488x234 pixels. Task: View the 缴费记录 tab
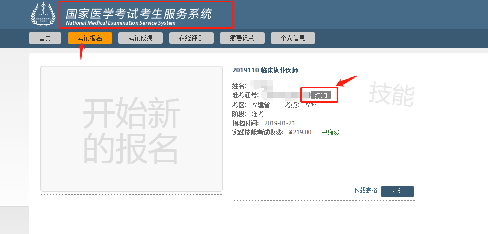[242, 38]
